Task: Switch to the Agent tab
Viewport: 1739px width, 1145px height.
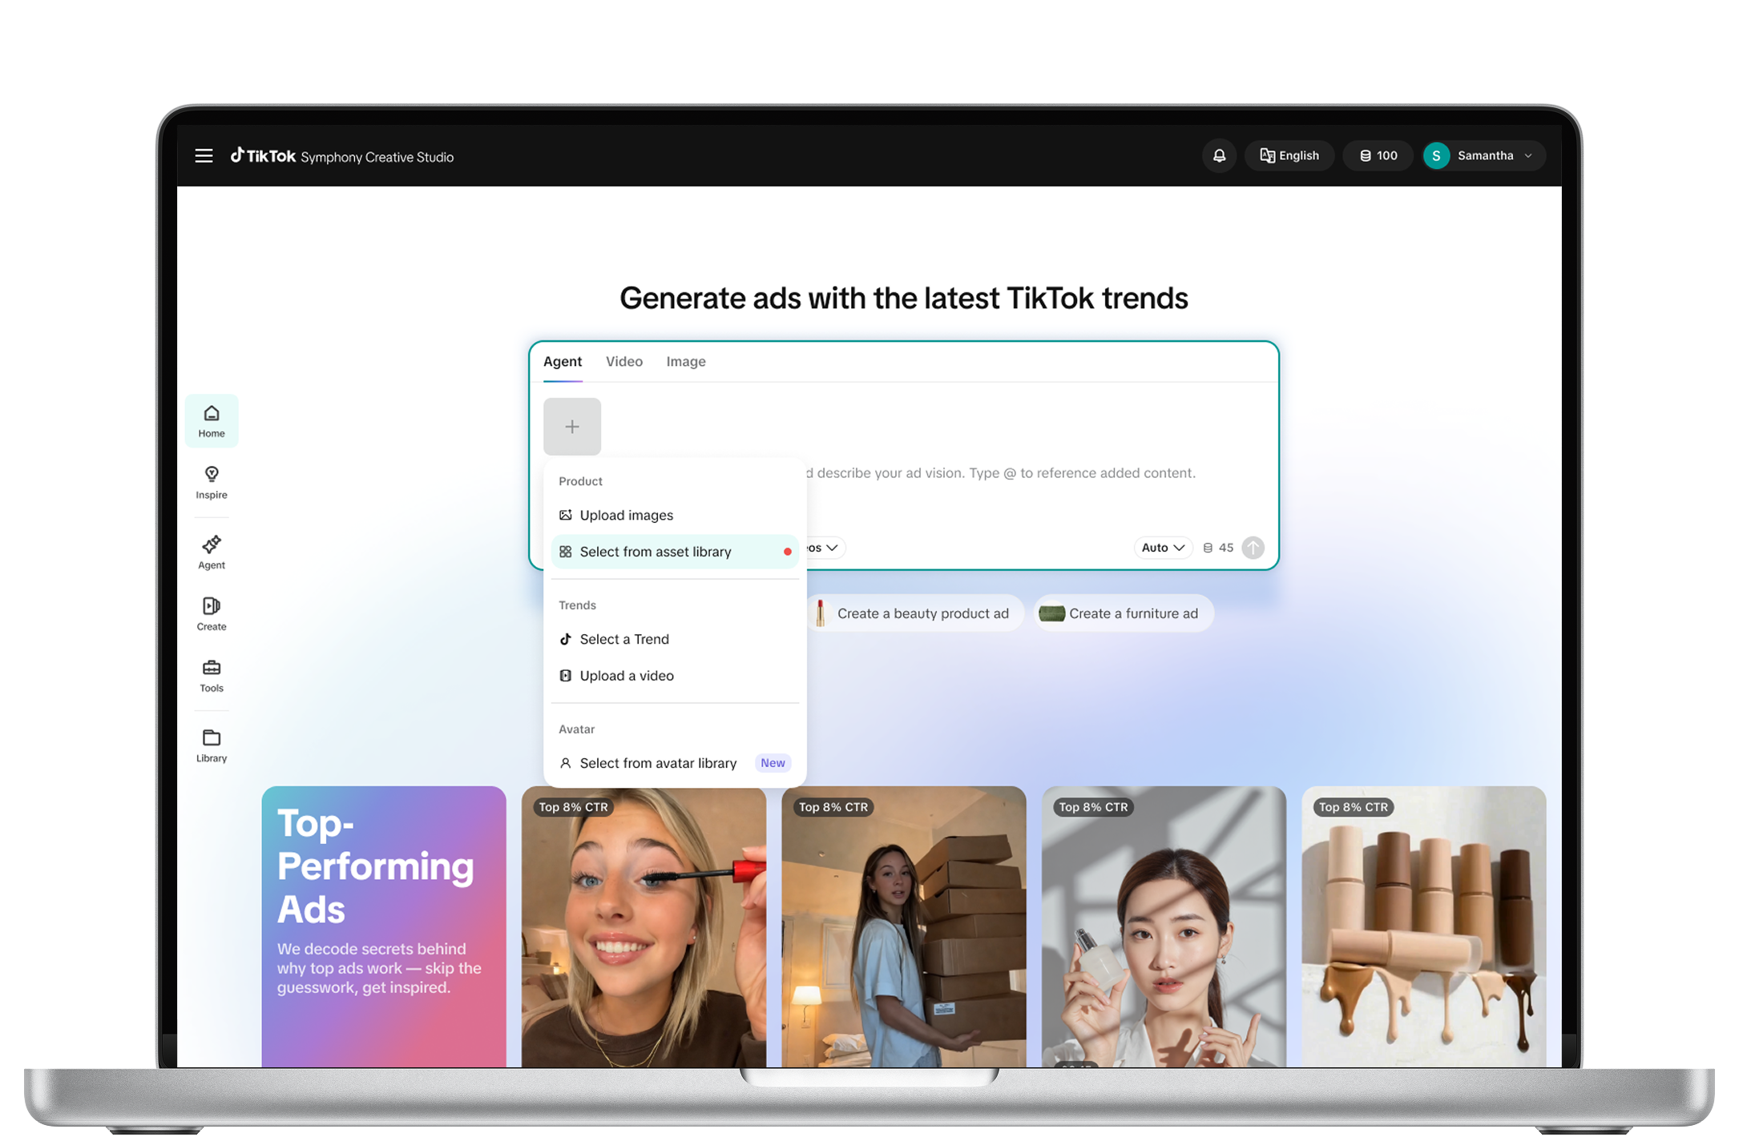Action: pyautogui.click(x=563, y=361)
